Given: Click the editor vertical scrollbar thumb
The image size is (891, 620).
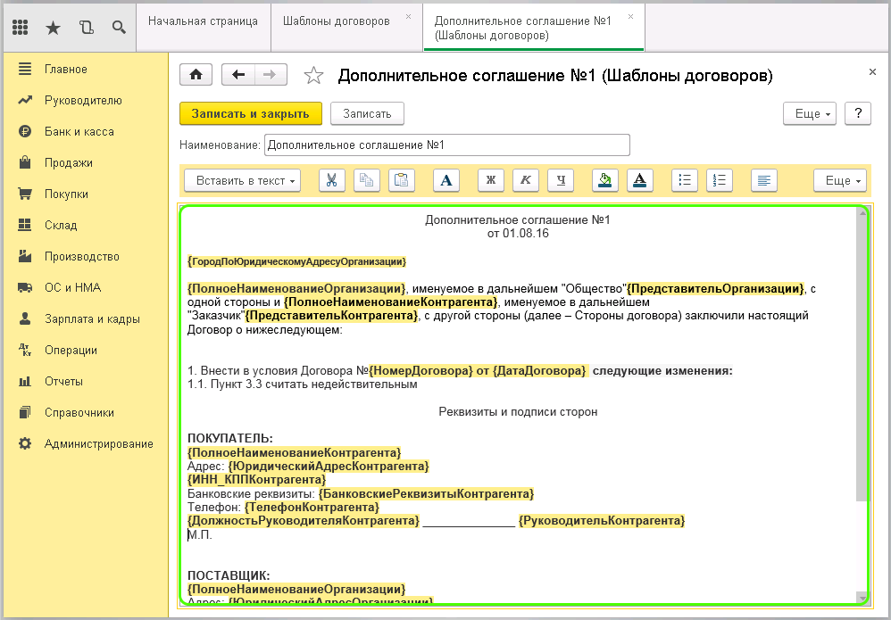Looking at the screenshot, I should pyautogui.click(x=862, y=360).
